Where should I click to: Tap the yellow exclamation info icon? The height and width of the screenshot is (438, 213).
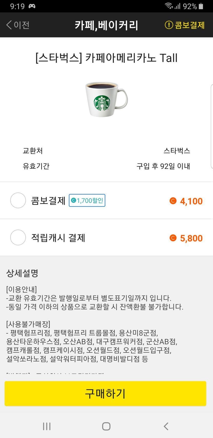point(169,25)
